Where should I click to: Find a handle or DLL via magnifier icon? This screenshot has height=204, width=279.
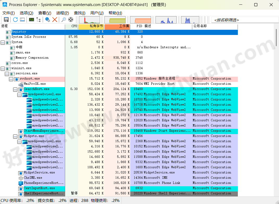point(64,20)
